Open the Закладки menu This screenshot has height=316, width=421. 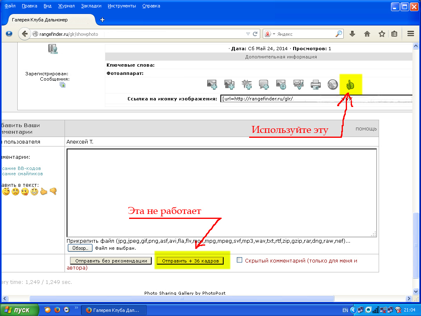(x=91, y=6)
